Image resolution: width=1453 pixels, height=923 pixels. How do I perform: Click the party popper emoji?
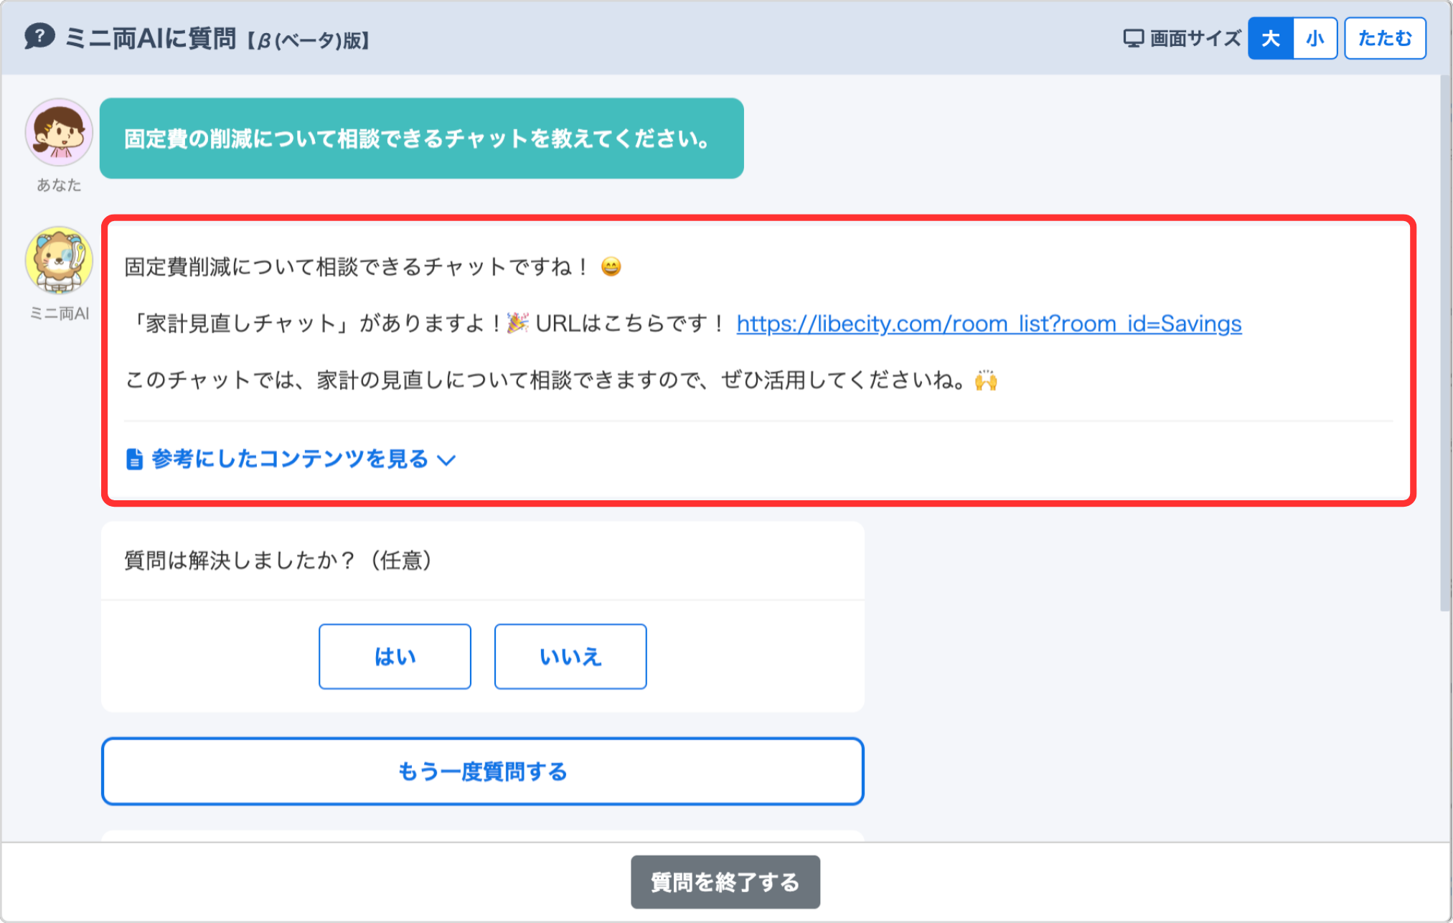tap(517, 323)
